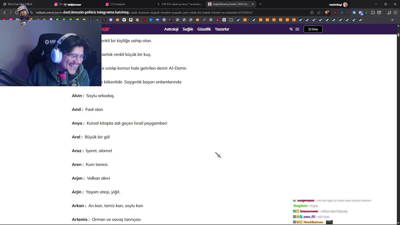The width and height of the screenshot is (400, 225).
Task: Open the X (Twitter) bookmark icon
Action: [x=104, y=20]
